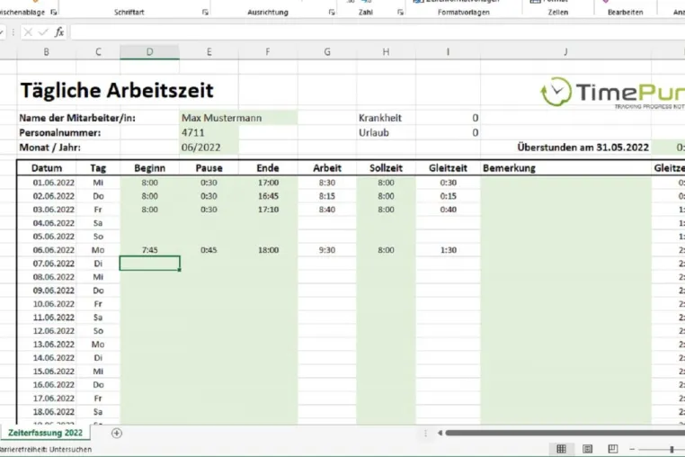Click the Tägliche Arbeitszeit title

[117, 91]
